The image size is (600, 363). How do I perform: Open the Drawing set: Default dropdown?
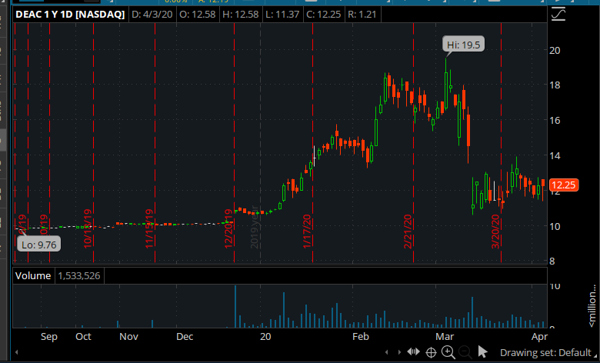[x=548, y=352]
